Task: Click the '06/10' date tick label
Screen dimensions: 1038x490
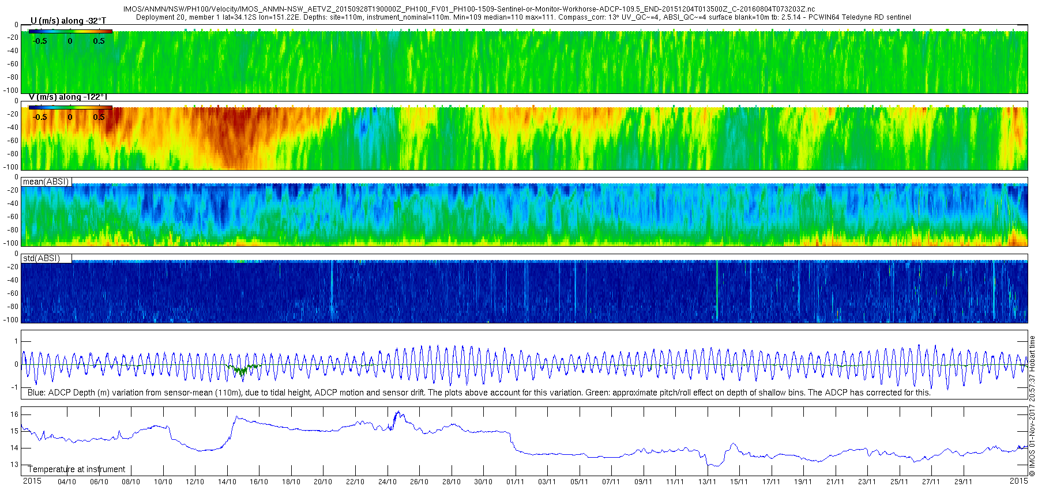Action: point(99,482)
